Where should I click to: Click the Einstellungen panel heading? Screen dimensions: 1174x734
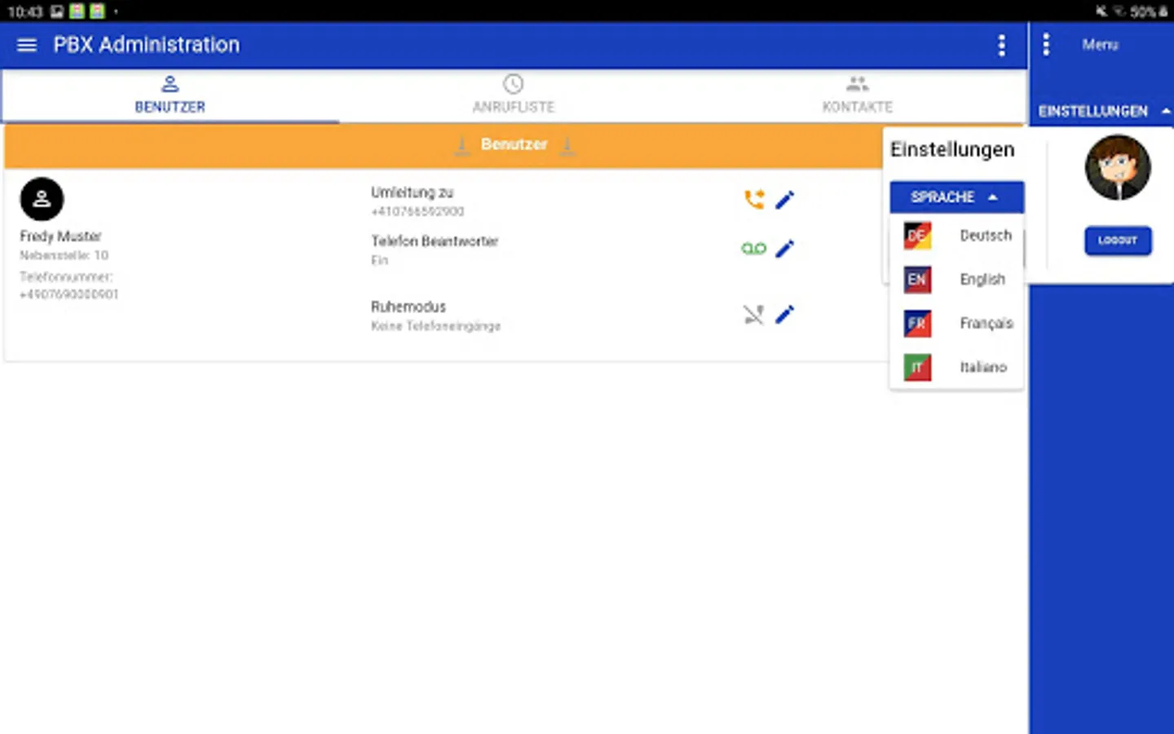pos(952,150)
